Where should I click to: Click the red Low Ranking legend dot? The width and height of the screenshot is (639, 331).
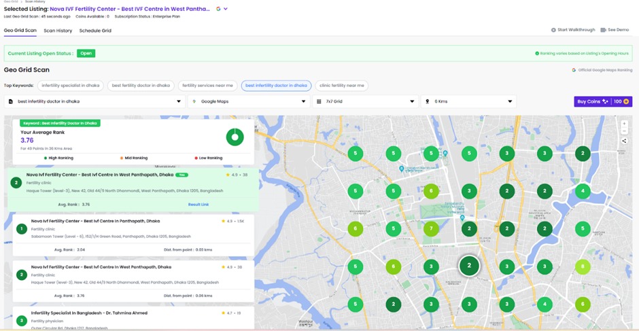pyautogui.click(x=196, y=158)
